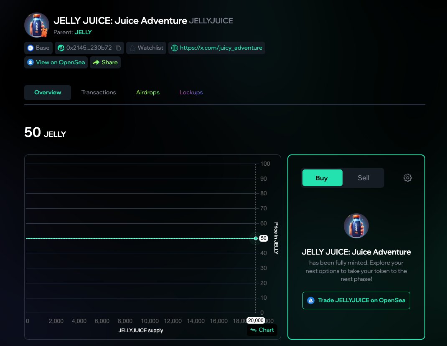Click the globe icon beside website link
Image resolution: width=447 pixels, height=346 pixels.
[x=175, y=48]
